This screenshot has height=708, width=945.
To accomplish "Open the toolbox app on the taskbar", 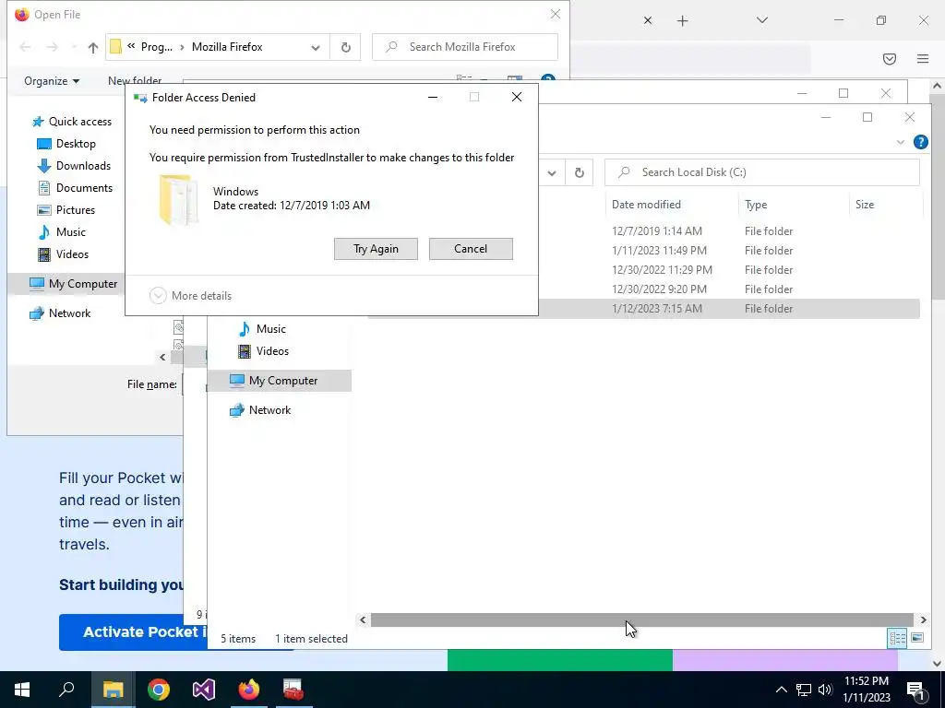I will point(293,690).
